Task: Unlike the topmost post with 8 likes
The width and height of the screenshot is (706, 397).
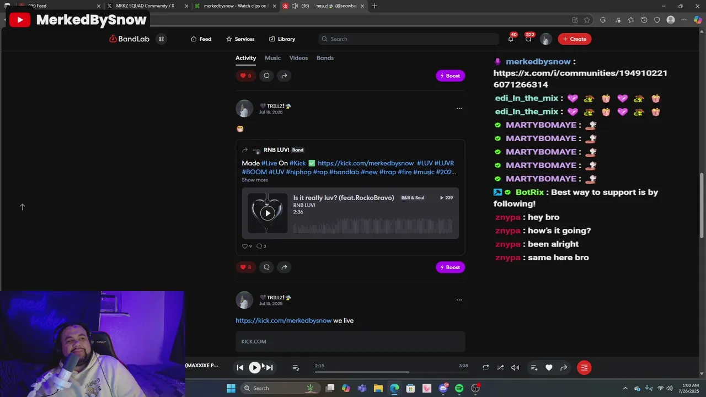Action: click(245, 76)
